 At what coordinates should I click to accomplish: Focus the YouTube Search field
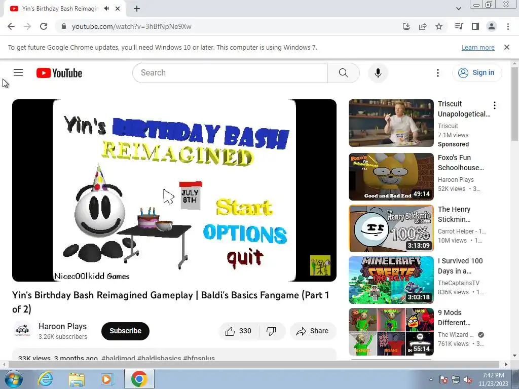230,73
